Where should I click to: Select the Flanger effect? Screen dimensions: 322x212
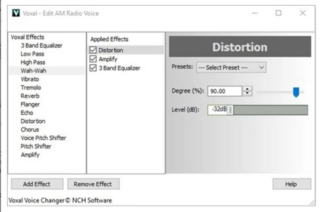[30, 105]
